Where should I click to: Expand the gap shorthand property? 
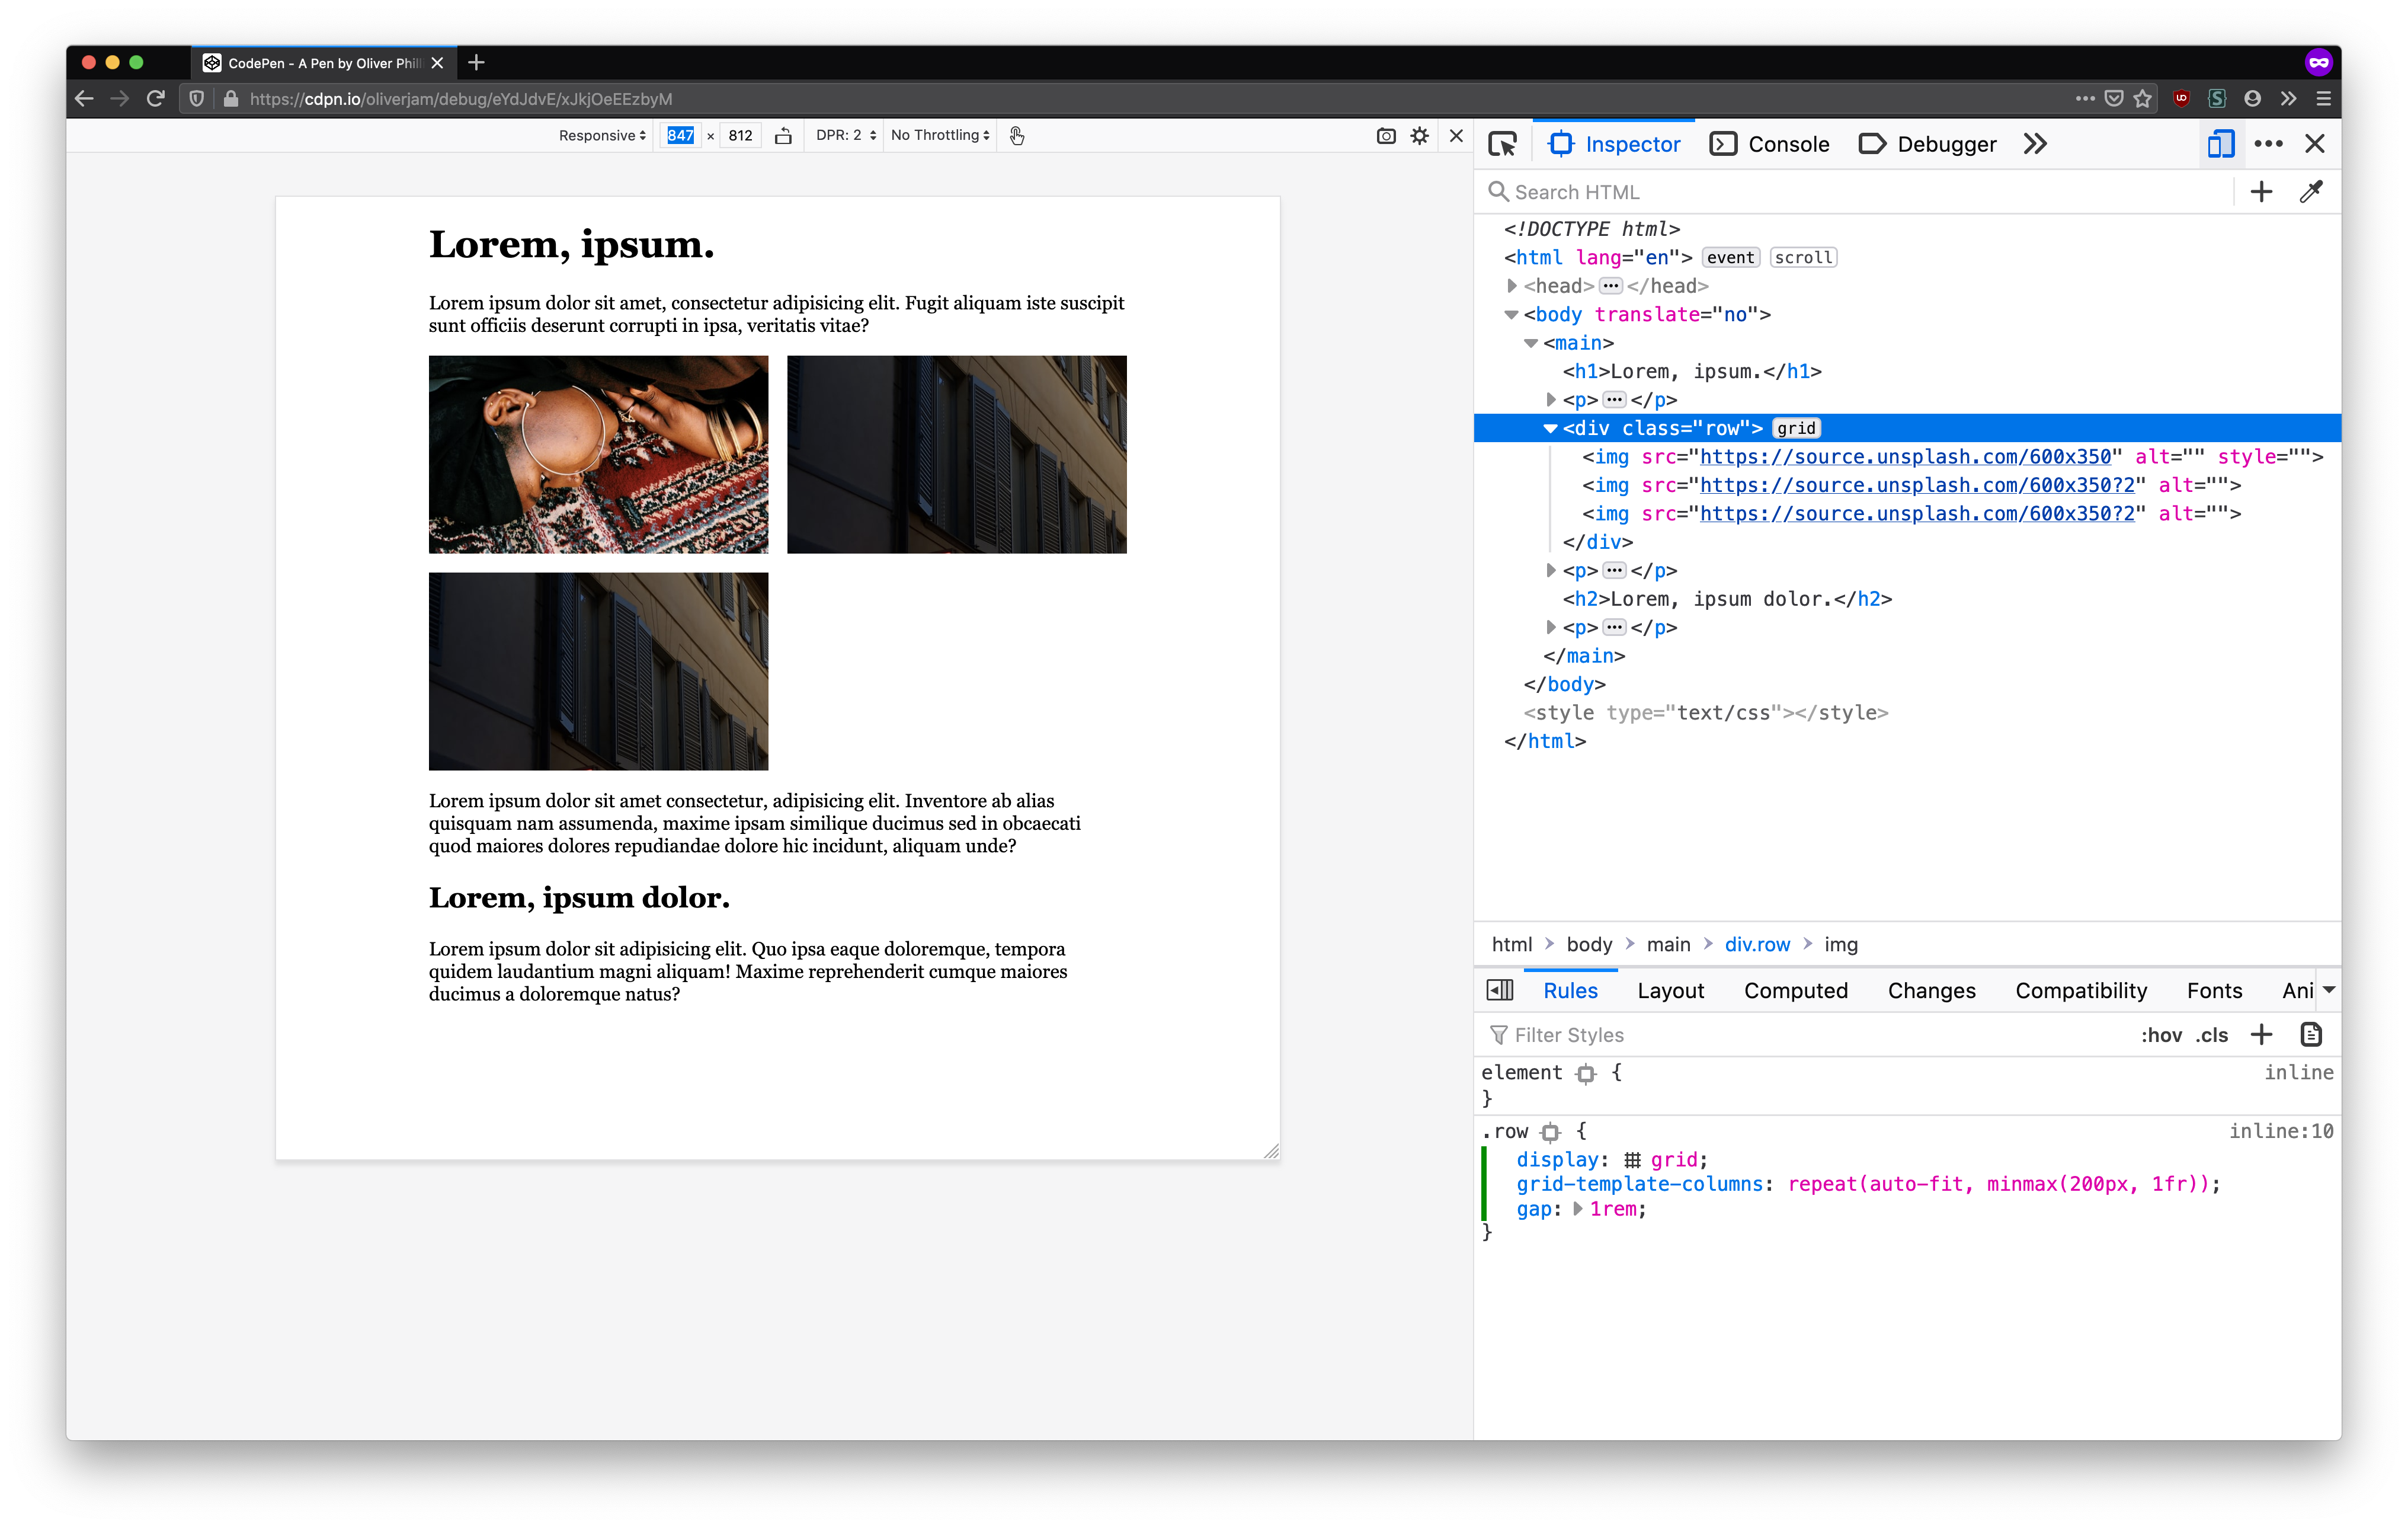pos(1577,1209)
